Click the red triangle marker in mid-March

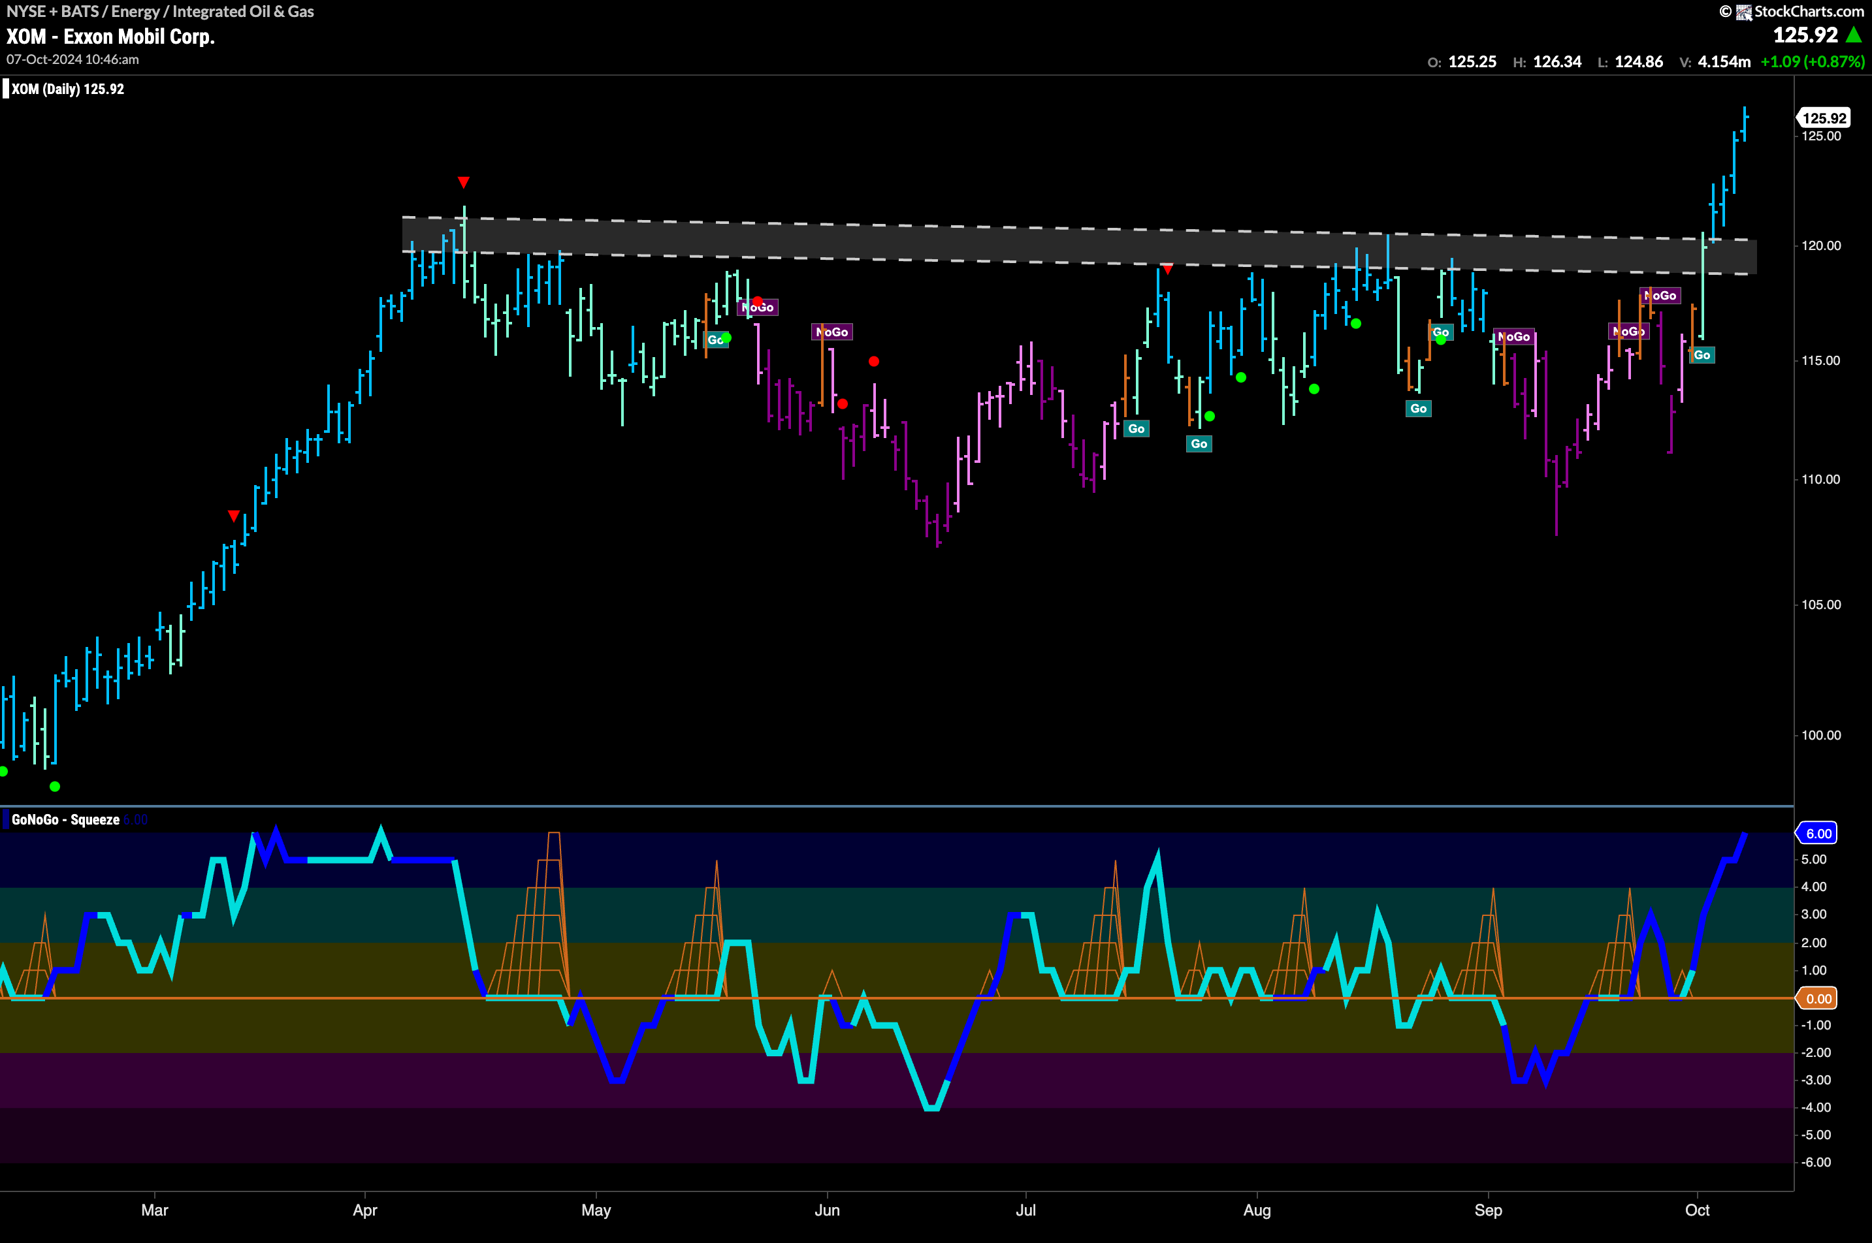[x=233, y=516]
